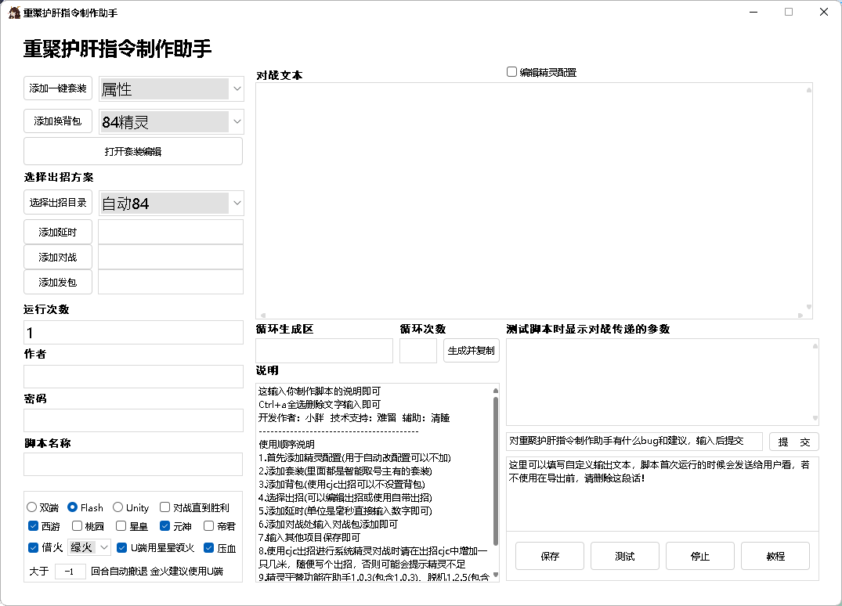Click the bug和建议 feedback input
Image resolution: width=842 pixels, height=606 pixels.
(x=634, y=442)
